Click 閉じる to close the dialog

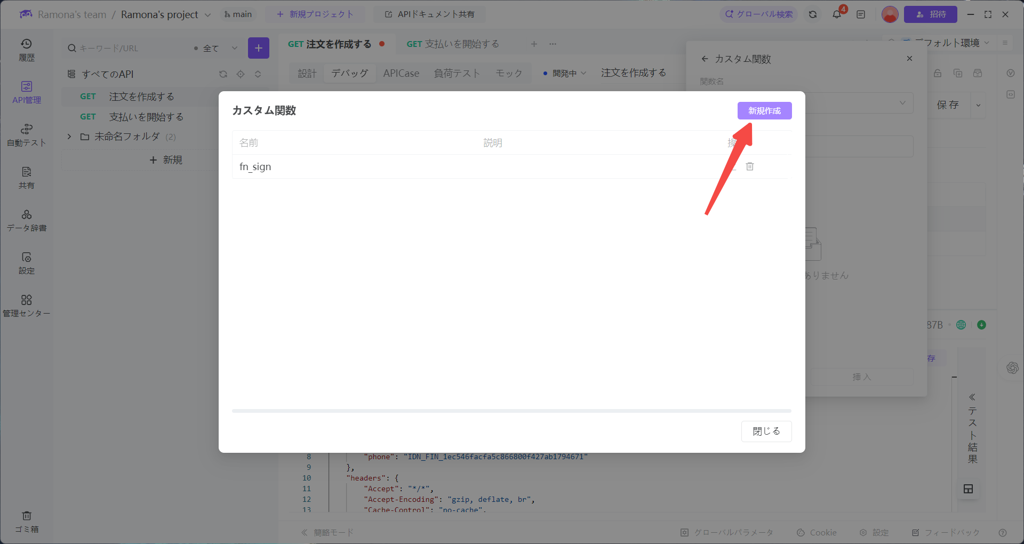pos(766,431)
